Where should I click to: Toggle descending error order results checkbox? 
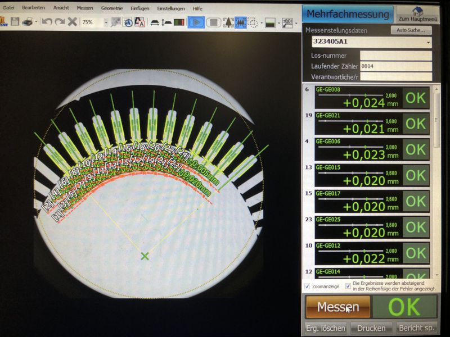[x=348, y=286]
